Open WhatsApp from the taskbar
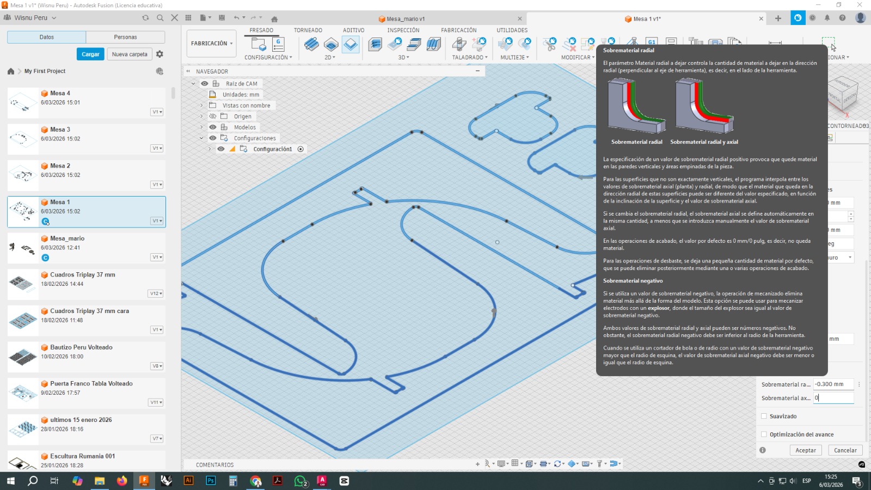This screenshot has height=490, width=871. 300,481
